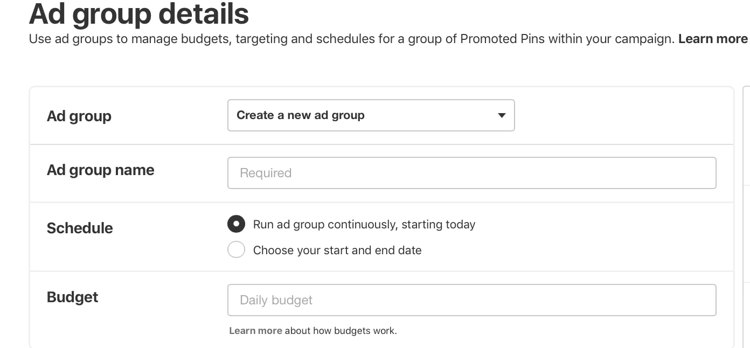The width and height of the screenshot is (750, 348).
Task: Open 'Learn more' link about Promoted Pins ad groups
Action: coord(713,39)
